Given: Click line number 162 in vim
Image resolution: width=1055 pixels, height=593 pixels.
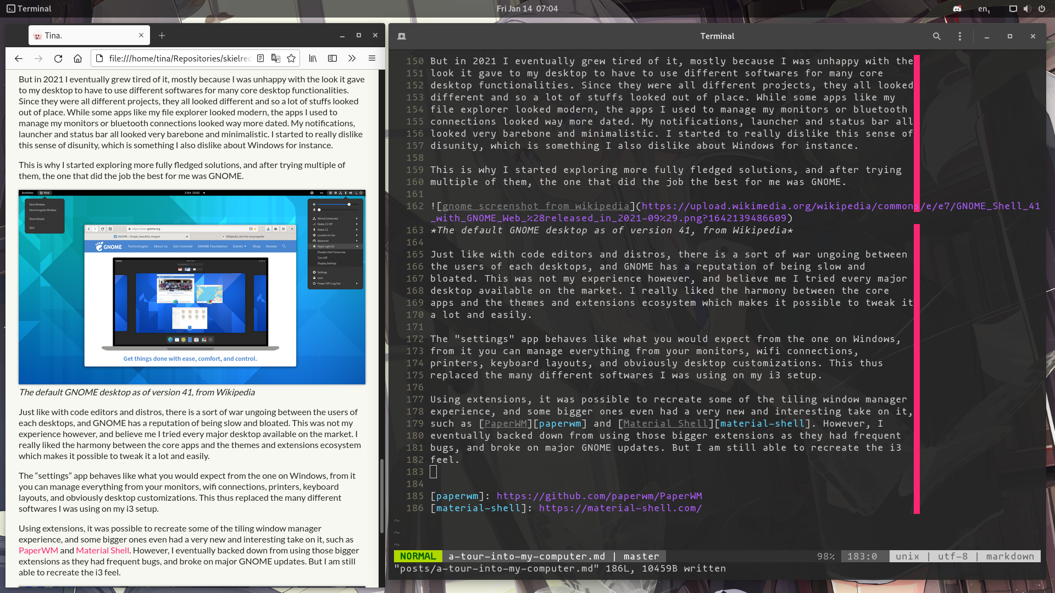Looking at the screenshot, I should [x=415, y=206].
